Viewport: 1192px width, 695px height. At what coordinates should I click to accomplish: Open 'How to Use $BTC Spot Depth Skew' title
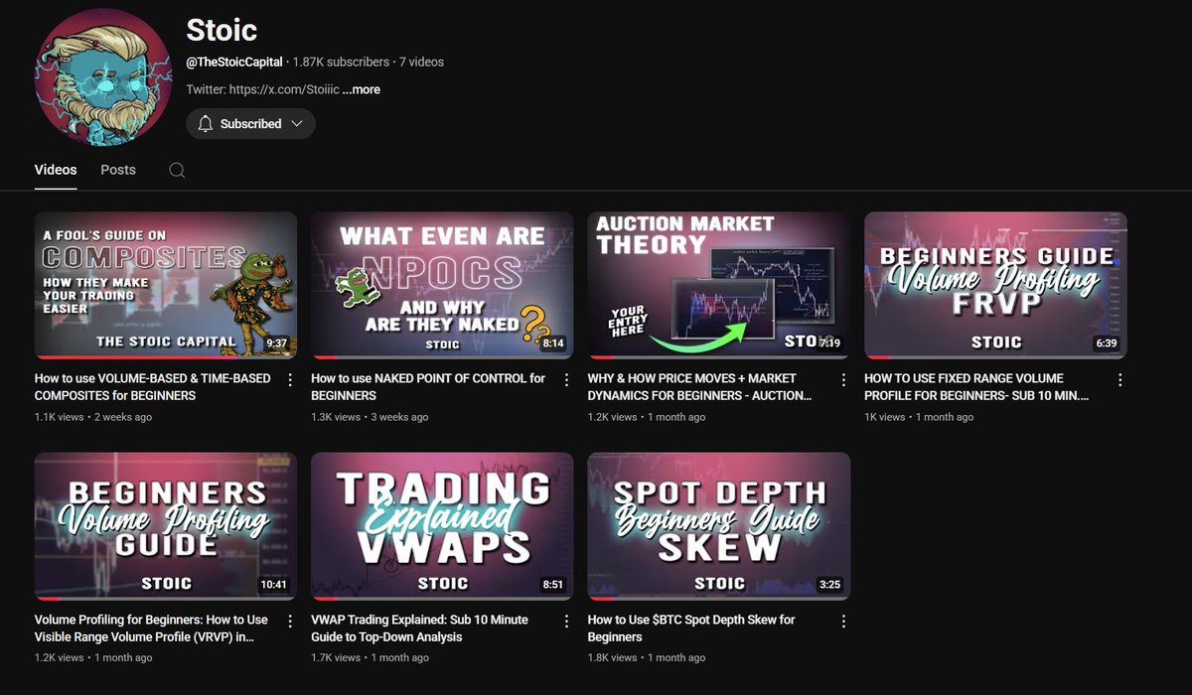[x=691, y=628]
